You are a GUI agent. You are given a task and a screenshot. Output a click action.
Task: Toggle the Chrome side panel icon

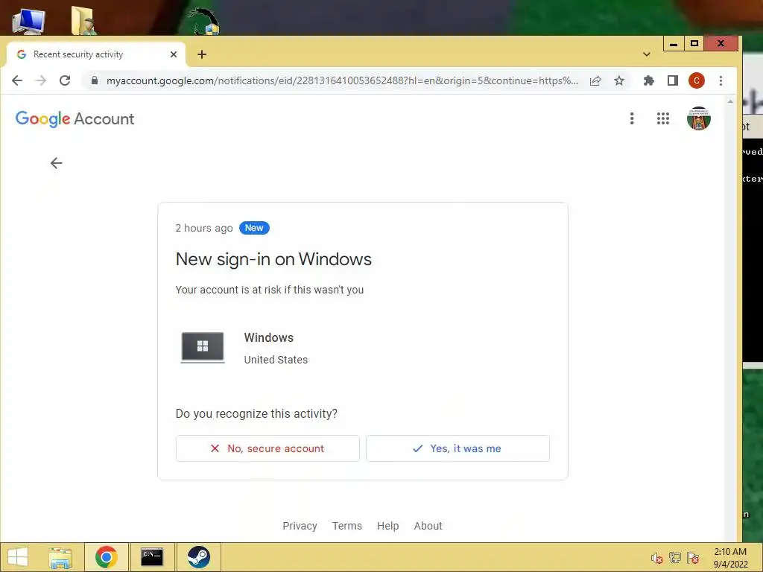673,80
